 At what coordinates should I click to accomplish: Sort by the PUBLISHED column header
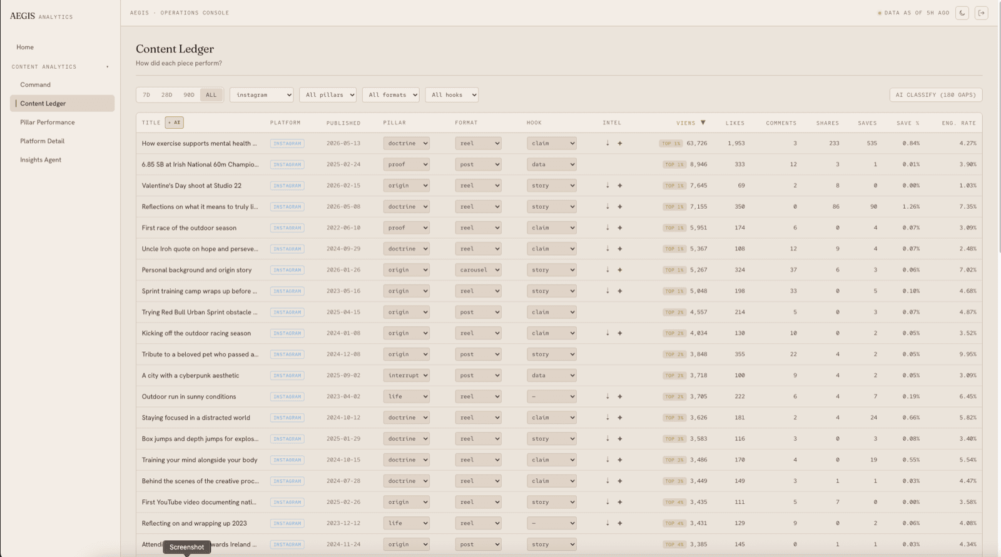[343, 123]
